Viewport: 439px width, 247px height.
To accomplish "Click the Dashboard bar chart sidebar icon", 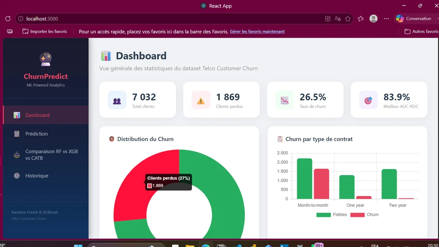I will [17, 115].
